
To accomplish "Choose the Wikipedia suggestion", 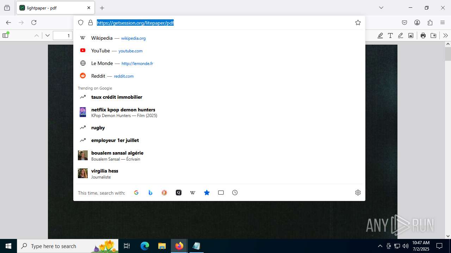I will (x=219, y=38).
